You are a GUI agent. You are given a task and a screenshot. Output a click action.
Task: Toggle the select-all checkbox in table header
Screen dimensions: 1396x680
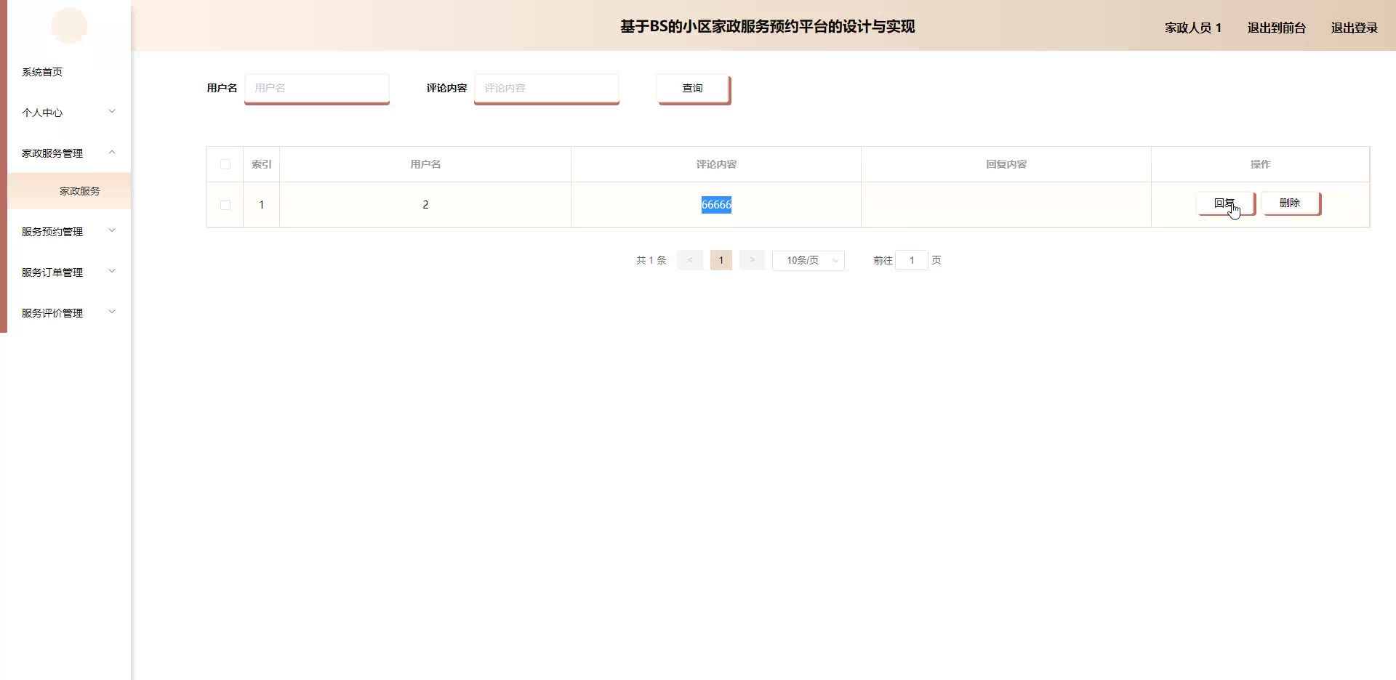point(225,164)
